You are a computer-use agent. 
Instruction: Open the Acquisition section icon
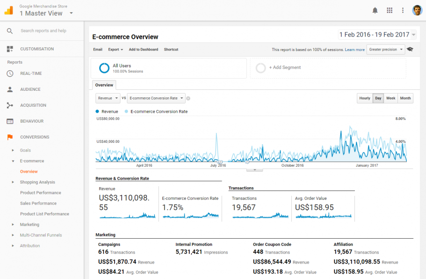(10, 105)
